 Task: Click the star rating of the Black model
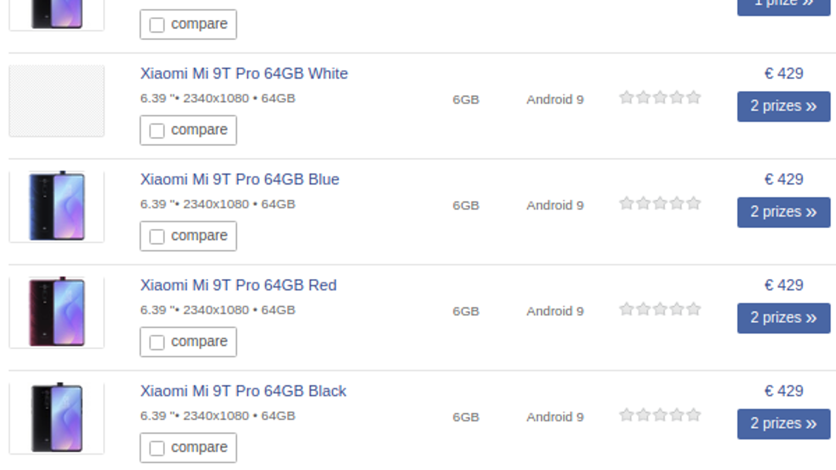(x=659, y=415)
